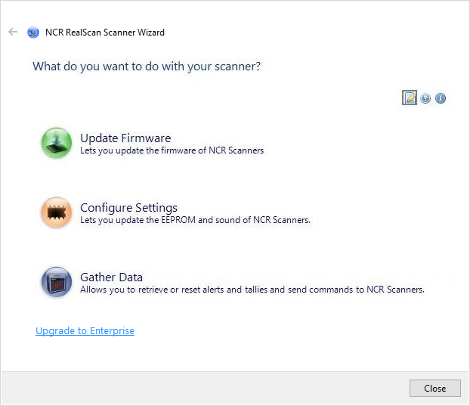Click the wizard icon in title bar
The image size is (470, 406).
(33, 33)
